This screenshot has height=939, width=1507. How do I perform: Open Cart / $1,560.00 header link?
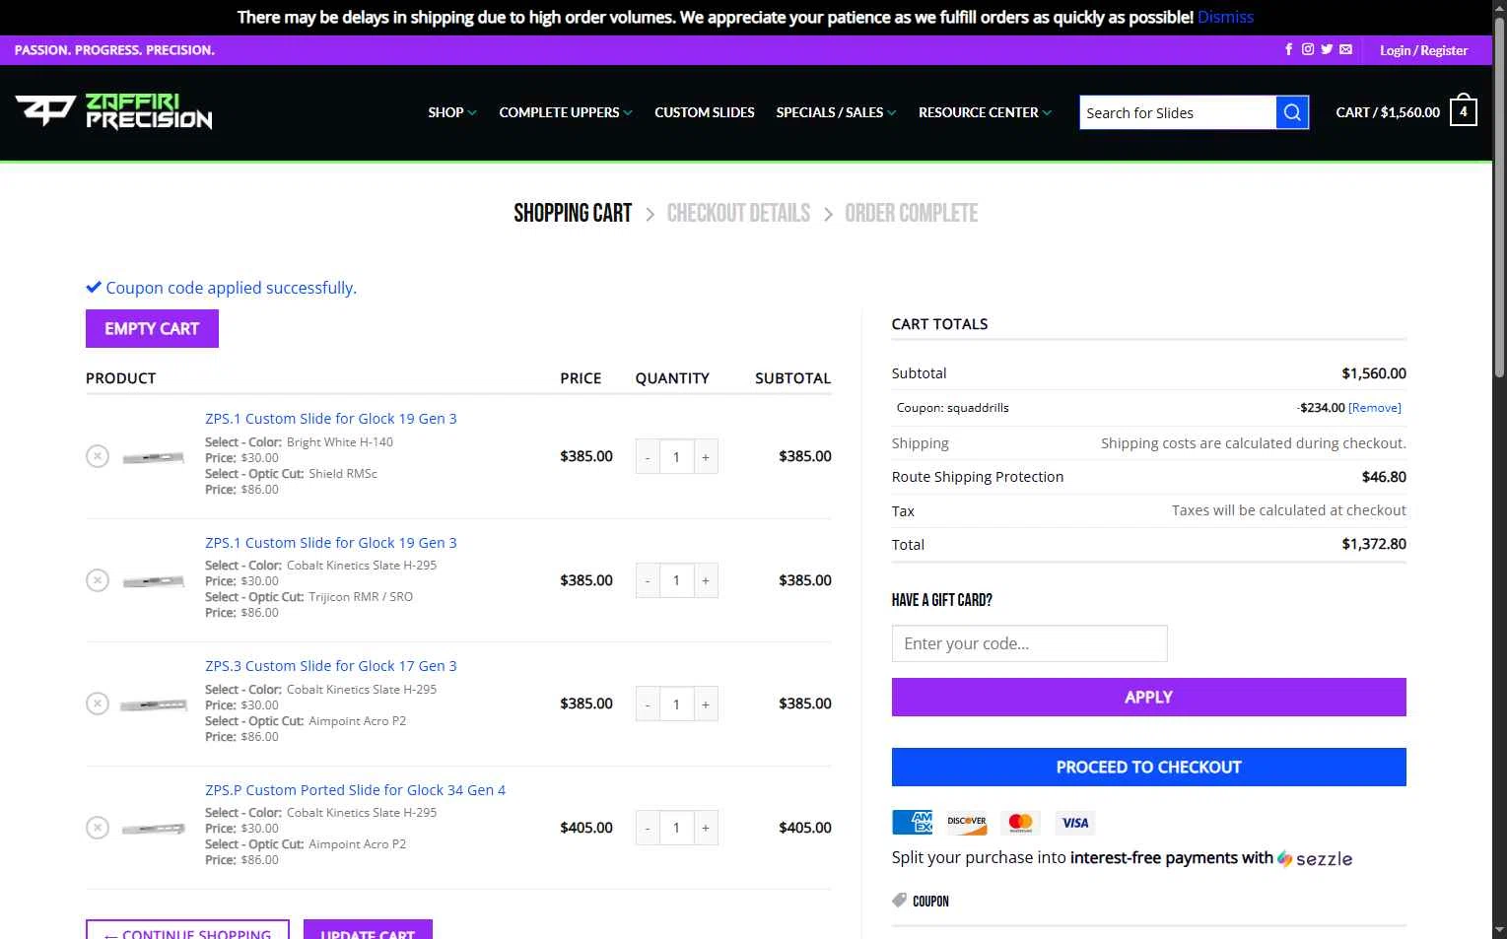click(x=1388, y=112)
